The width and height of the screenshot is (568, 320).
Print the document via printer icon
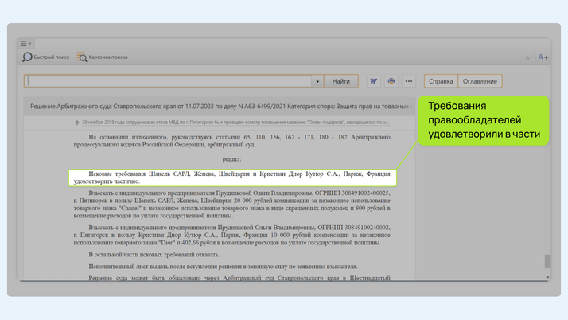[x=391, y=81]
